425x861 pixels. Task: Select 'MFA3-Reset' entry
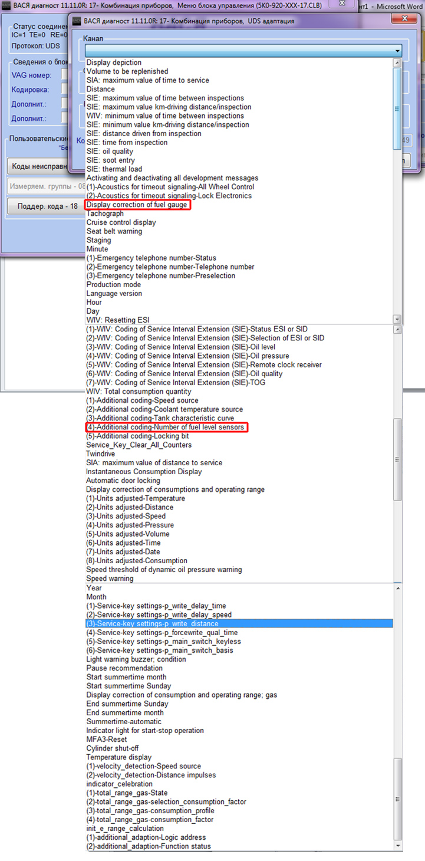(106, 739)
